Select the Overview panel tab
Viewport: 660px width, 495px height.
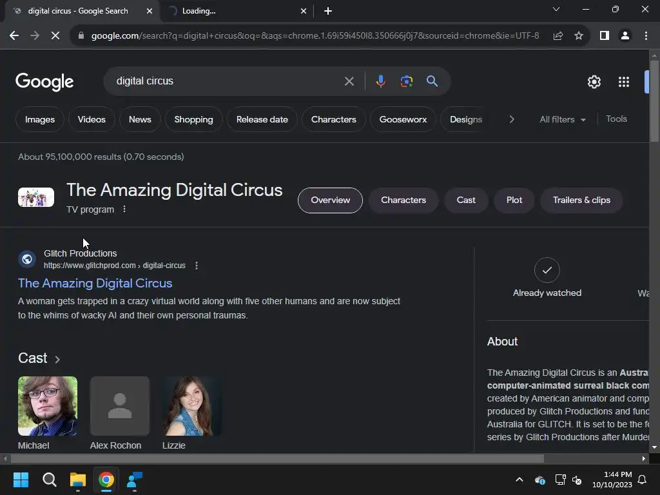(x=330, y=200)
